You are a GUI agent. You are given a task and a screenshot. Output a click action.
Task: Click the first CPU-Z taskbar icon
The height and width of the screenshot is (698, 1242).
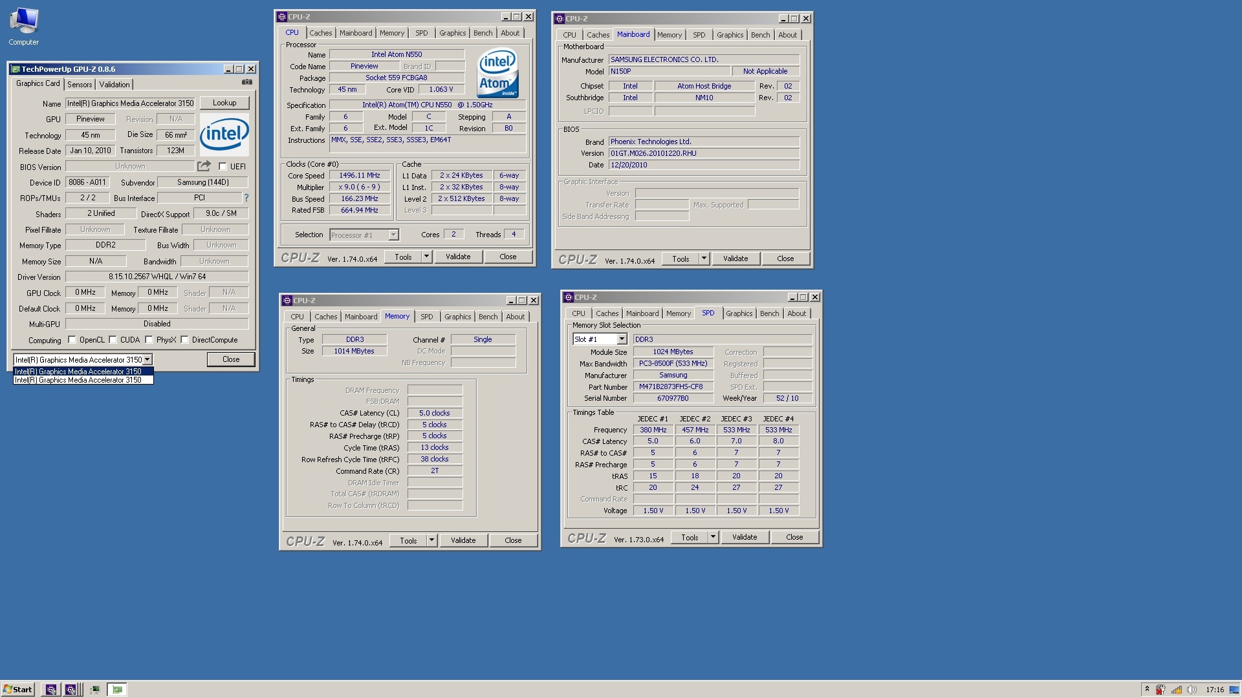51,690
